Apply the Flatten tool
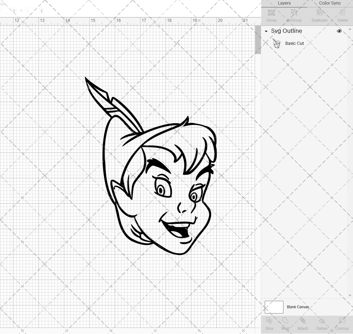 [322, 323]
